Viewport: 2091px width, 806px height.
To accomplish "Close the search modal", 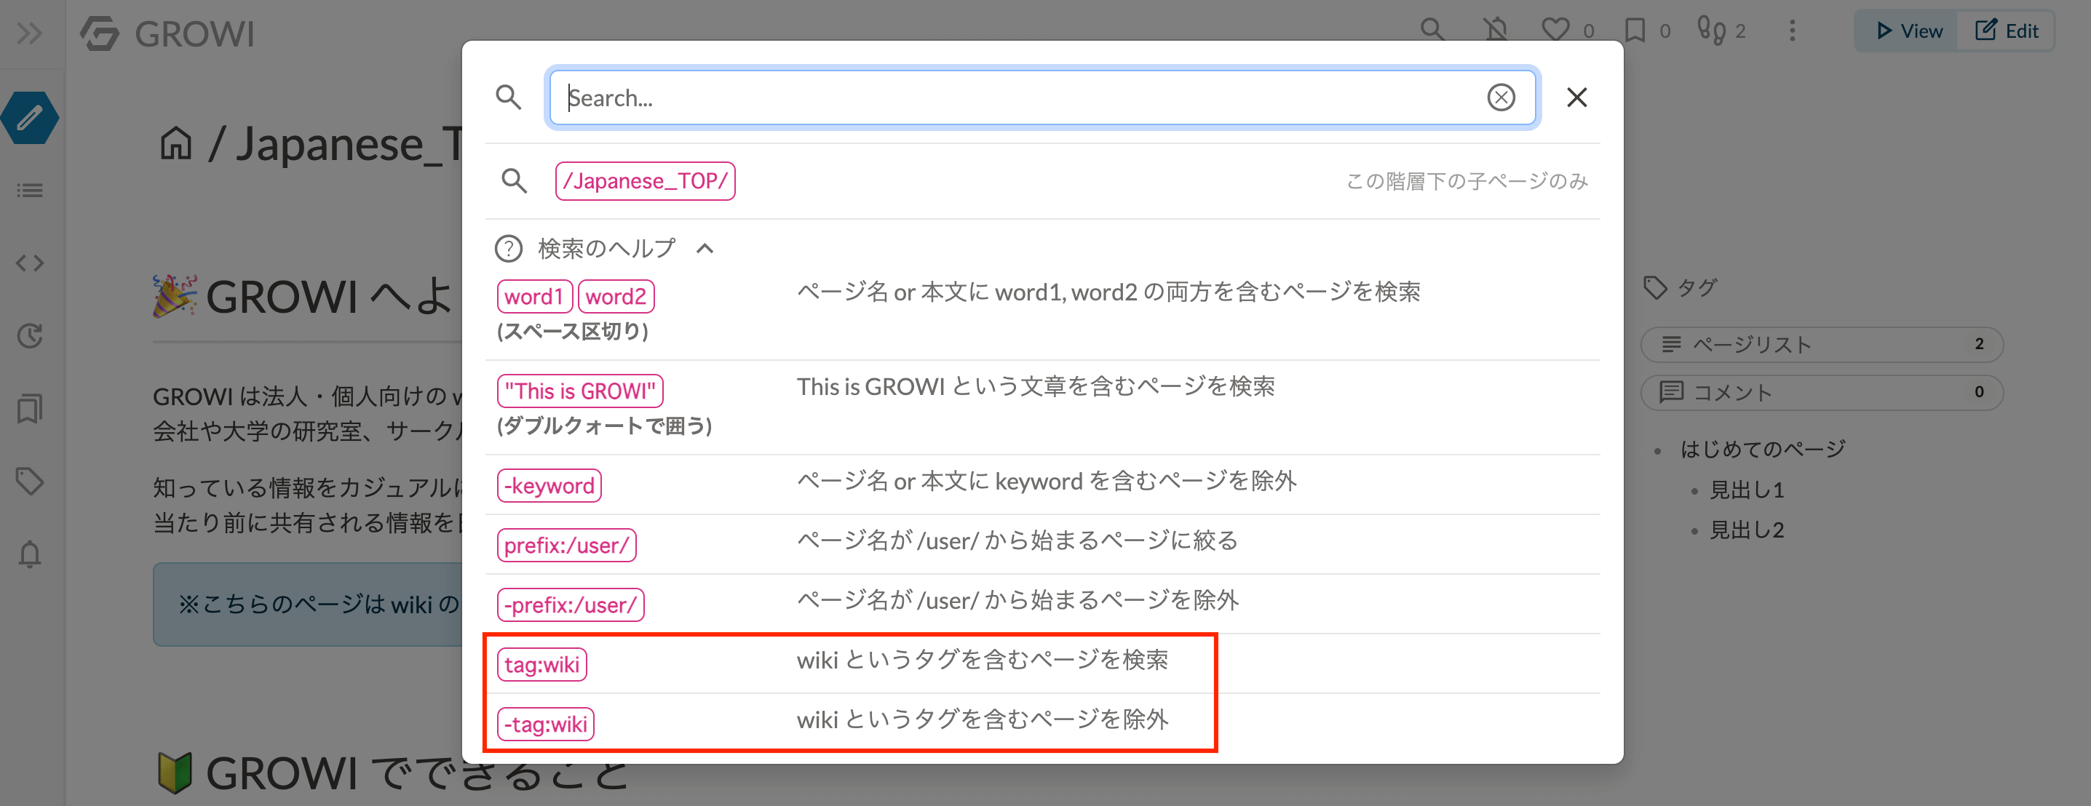I will click(x=1576, y=97).
